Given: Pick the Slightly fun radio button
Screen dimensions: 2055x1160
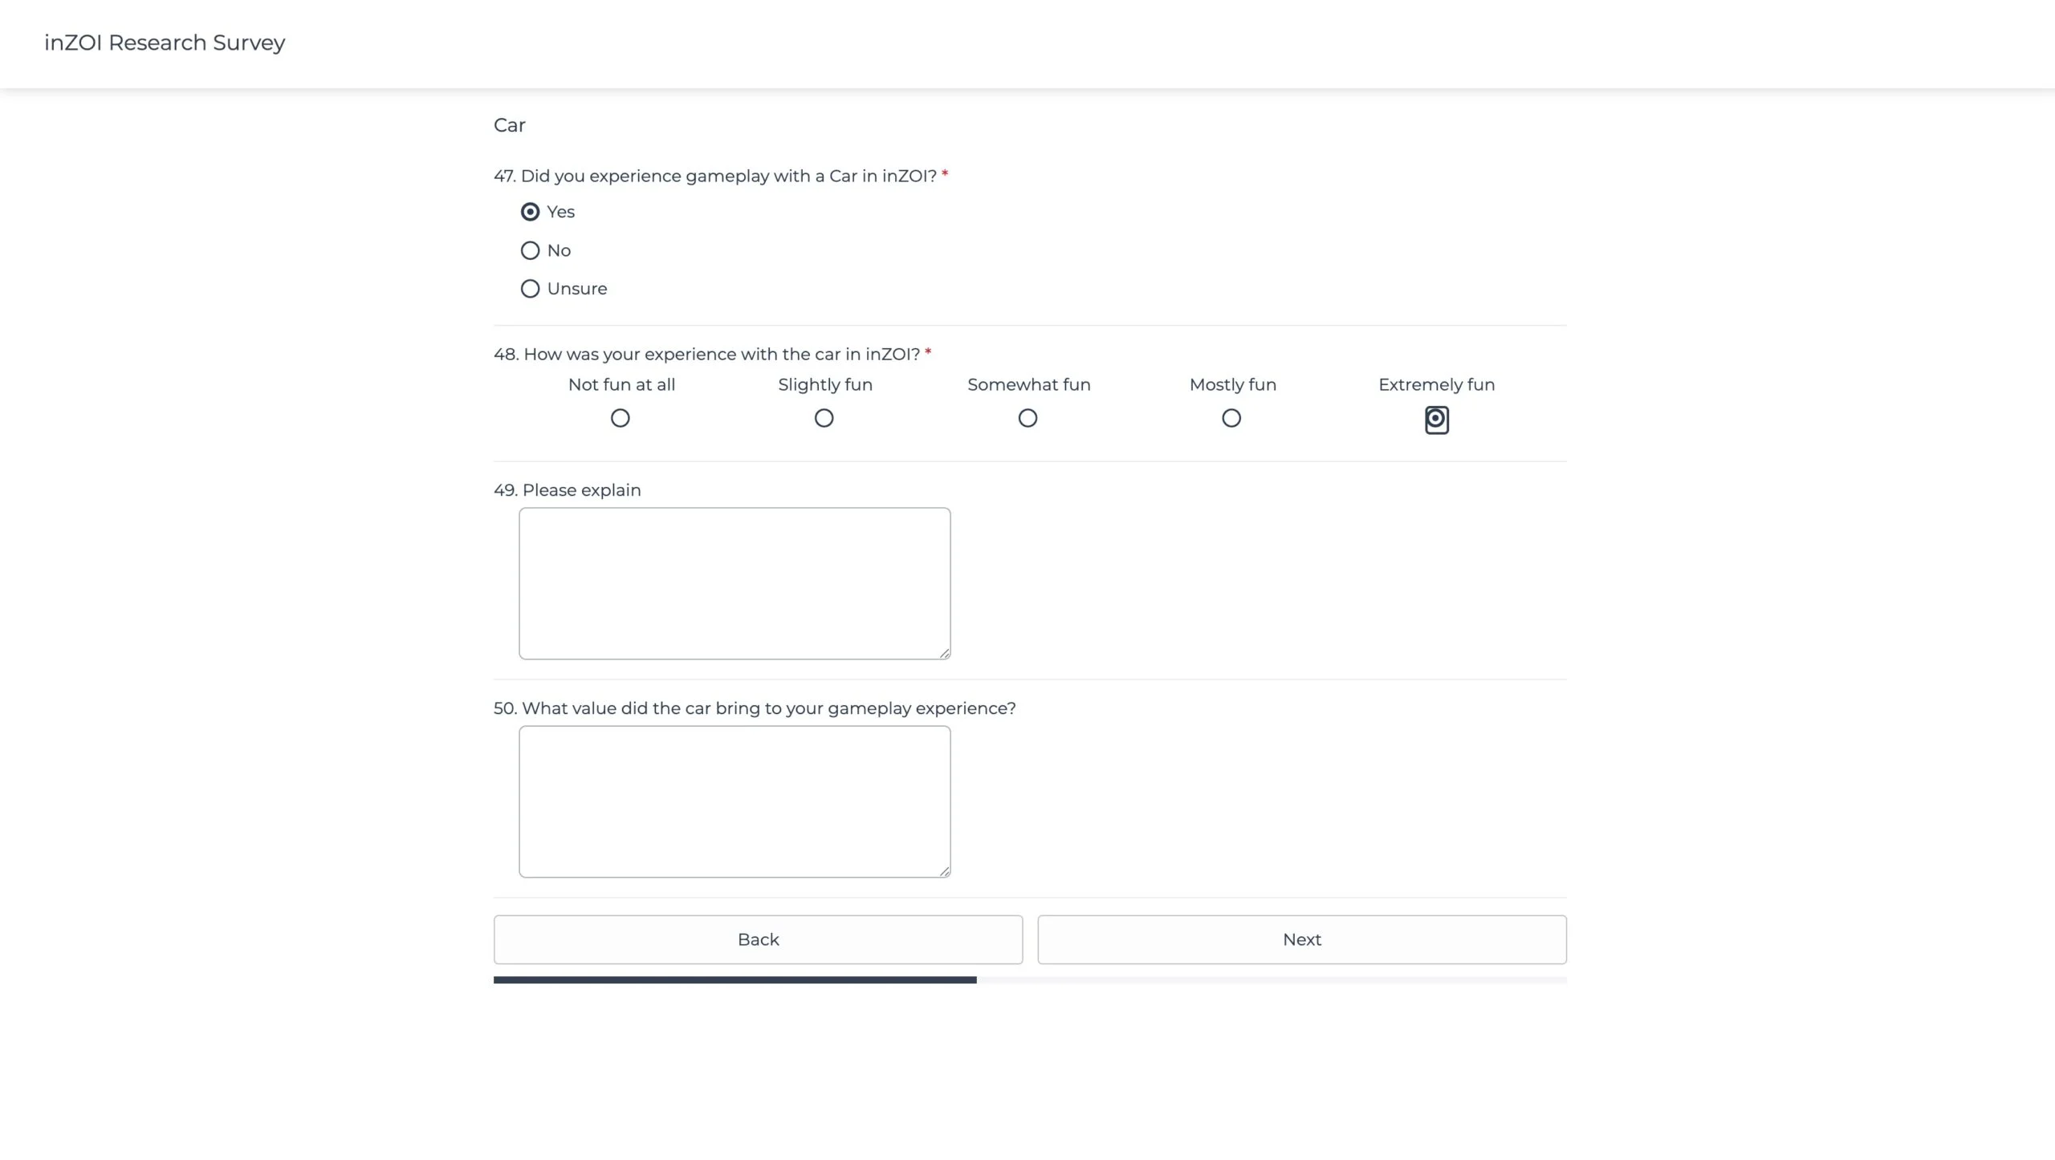Looking at the screenshot, I should (x=824, y=418).
